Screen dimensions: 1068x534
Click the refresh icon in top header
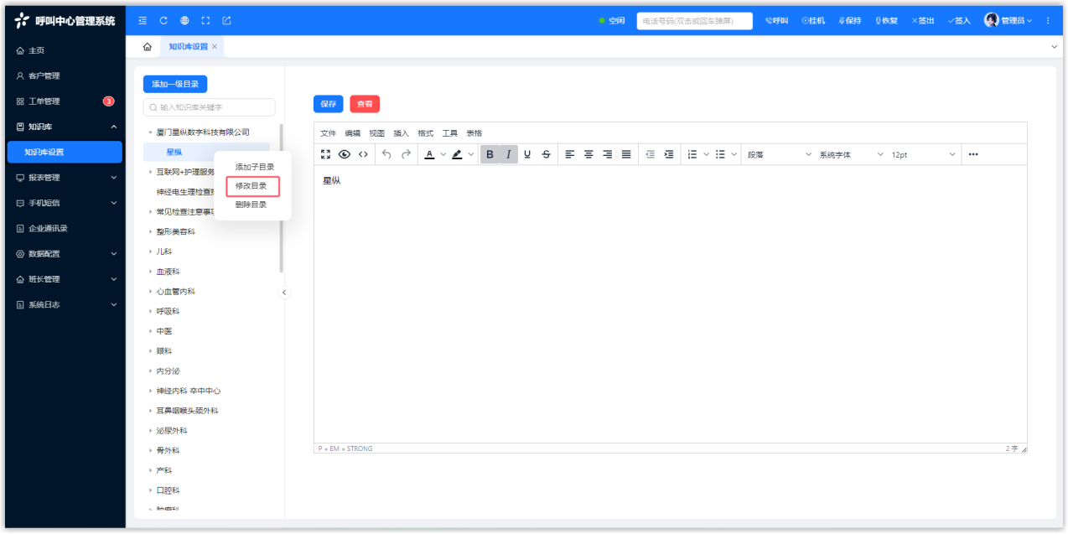(x=163, y=20)
